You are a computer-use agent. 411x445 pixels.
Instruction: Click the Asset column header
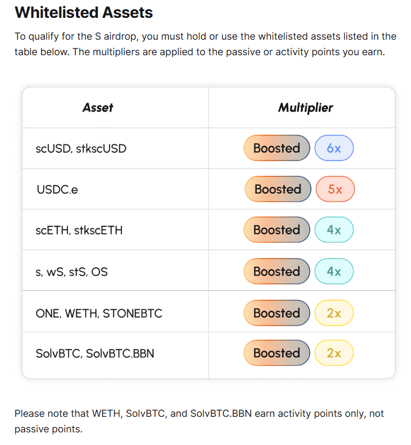(98, 108)
